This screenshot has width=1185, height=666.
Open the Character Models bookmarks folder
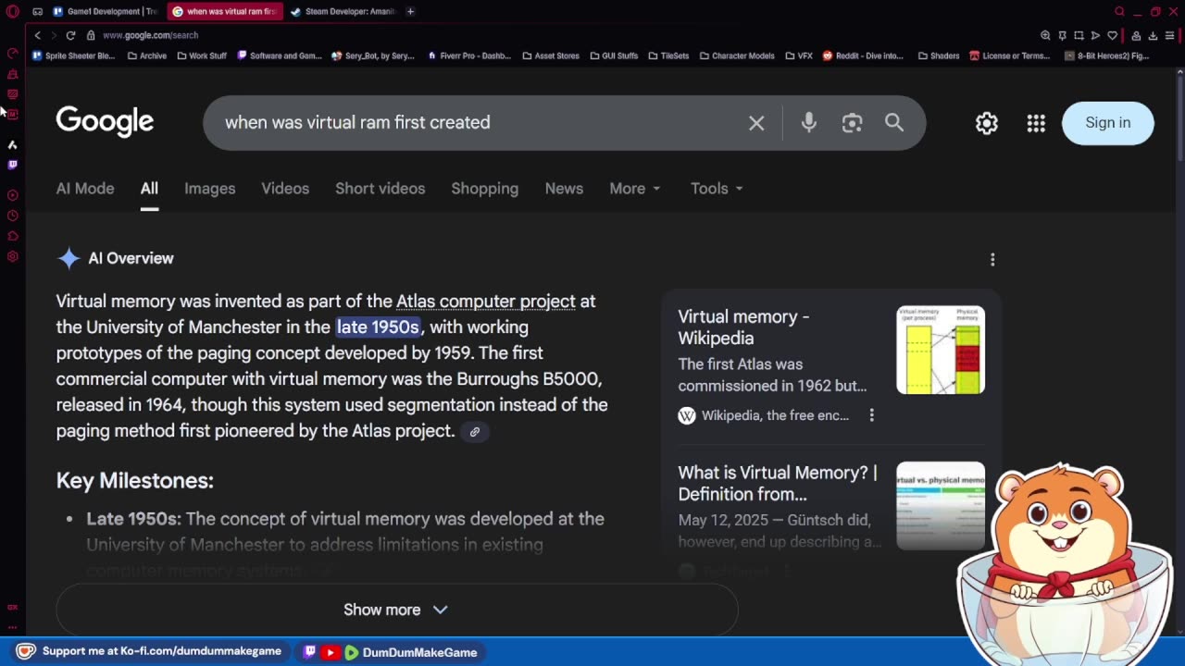click(737, 55)
